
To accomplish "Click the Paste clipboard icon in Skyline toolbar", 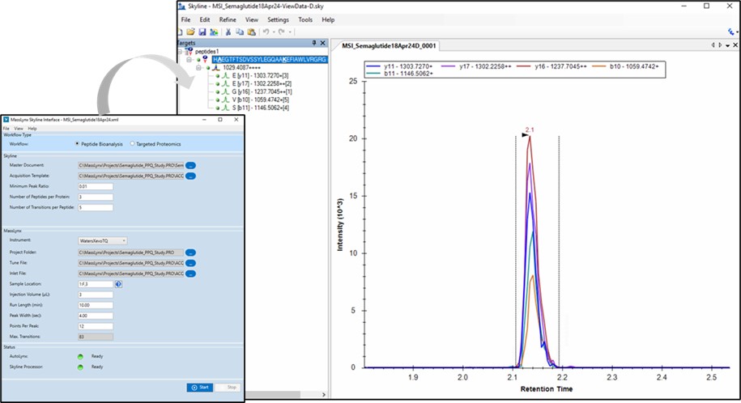I will tap(251, 32).
